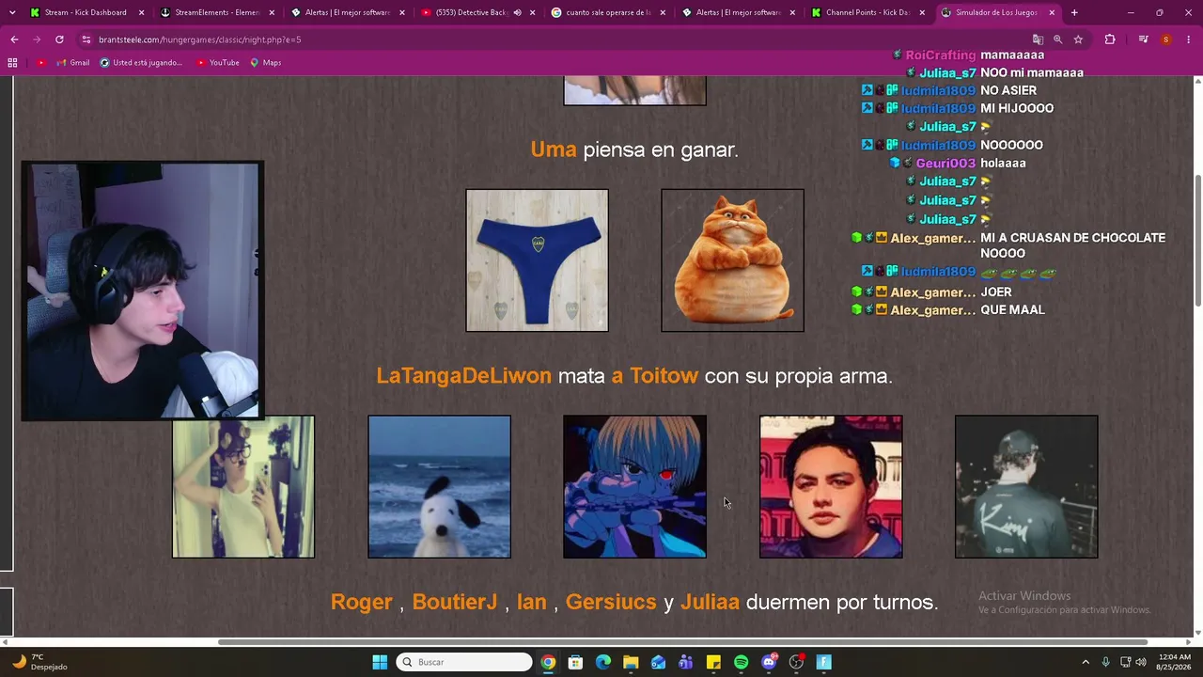Open Spotify from the taskbar

tap(741, 662)
